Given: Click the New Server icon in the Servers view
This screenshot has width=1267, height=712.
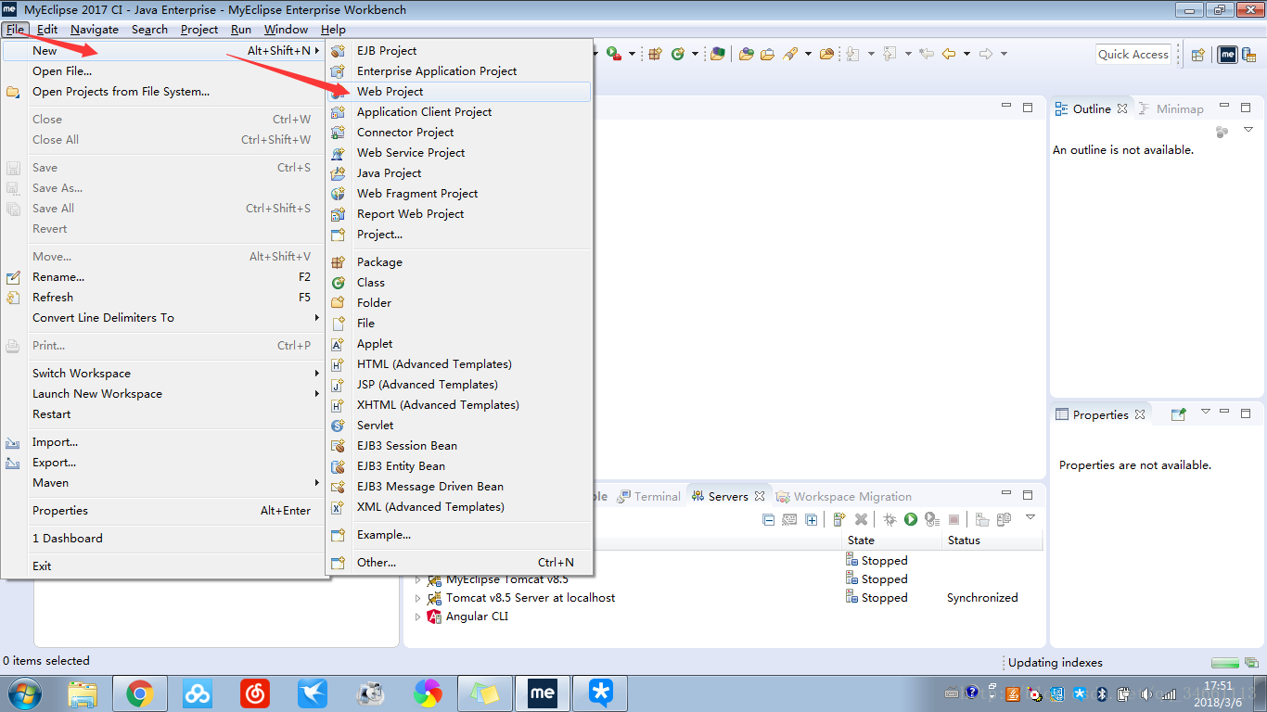Looking at the screenshot, I should [839, 519].
